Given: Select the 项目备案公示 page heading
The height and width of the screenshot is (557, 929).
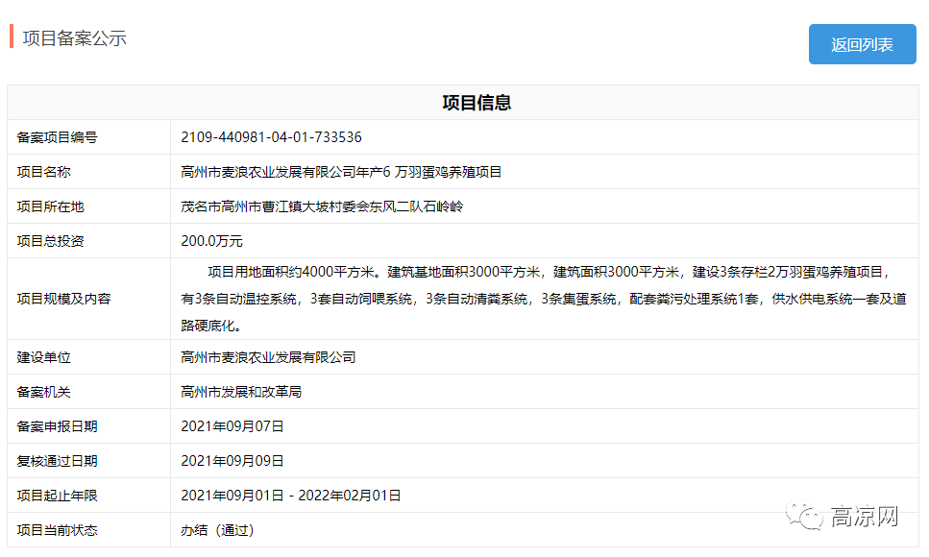Looking at the screenshot, I should 75,38.
